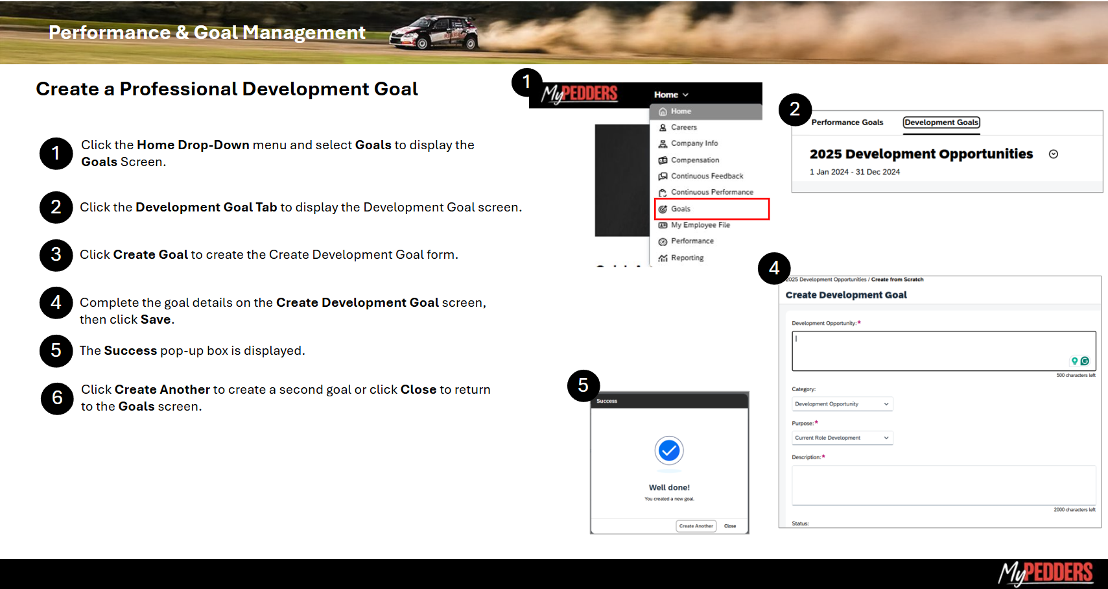
Task: Switch to the Performance Goals tab
Action: [x=847, y=123]
